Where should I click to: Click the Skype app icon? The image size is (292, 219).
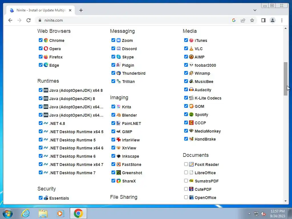119,57
